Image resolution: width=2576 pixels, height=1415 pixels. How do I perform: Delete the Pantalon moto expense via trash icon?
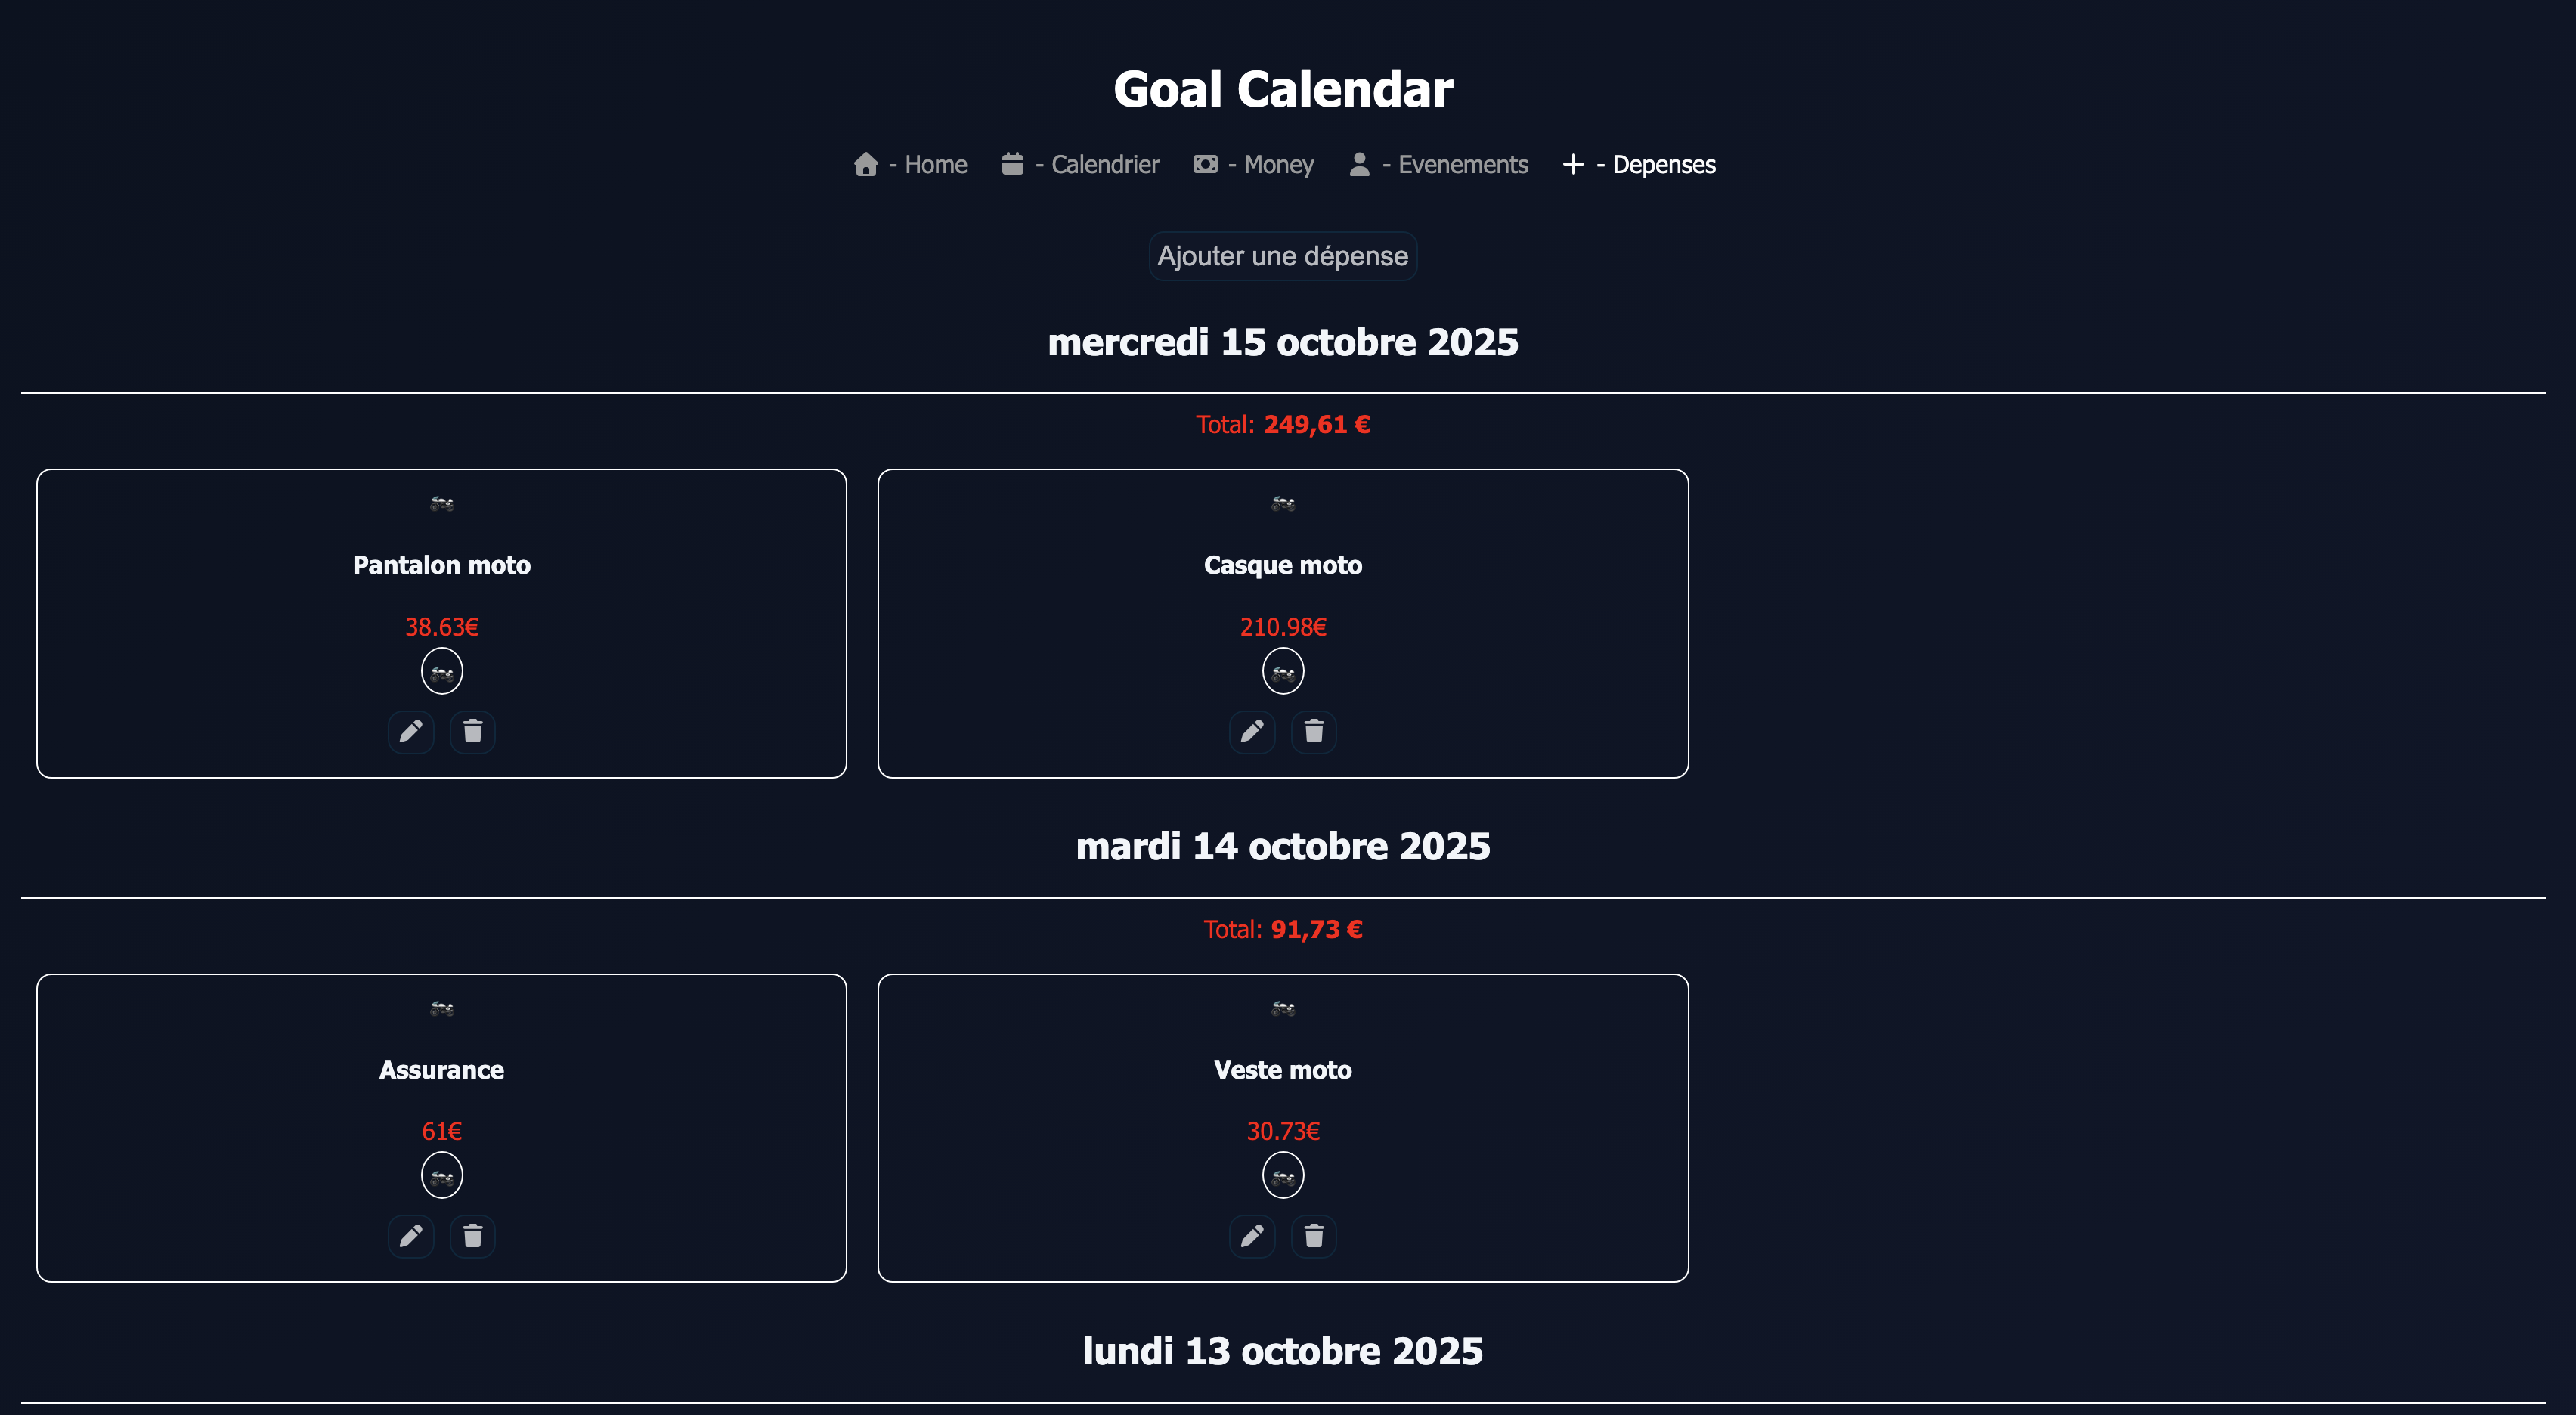[x=473, y=732]
